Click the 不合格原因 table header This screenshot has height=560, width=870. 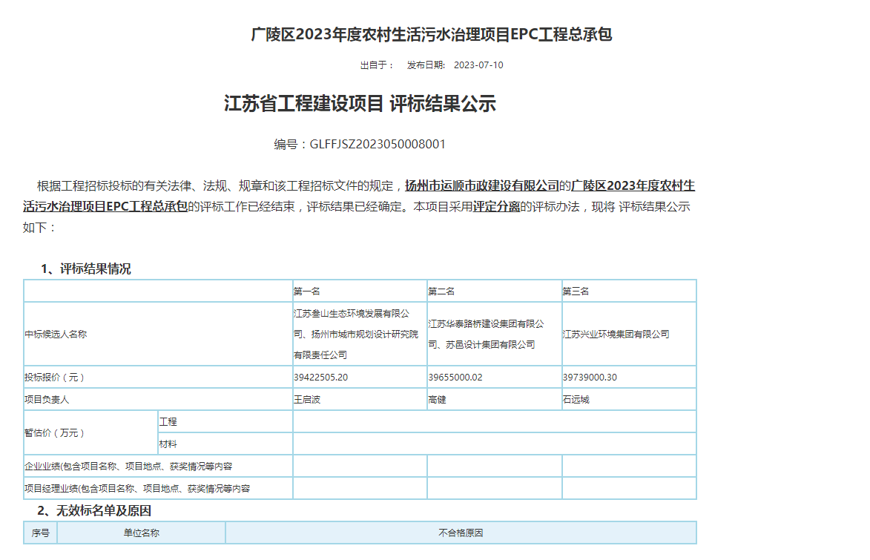click(x=461, y=533)
